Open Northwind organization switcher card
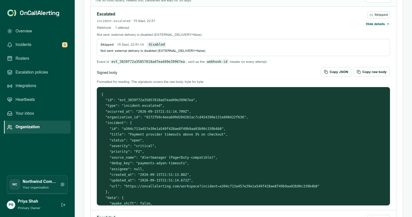This screenshot has width=412, height=217. click(x=37, y=185)
